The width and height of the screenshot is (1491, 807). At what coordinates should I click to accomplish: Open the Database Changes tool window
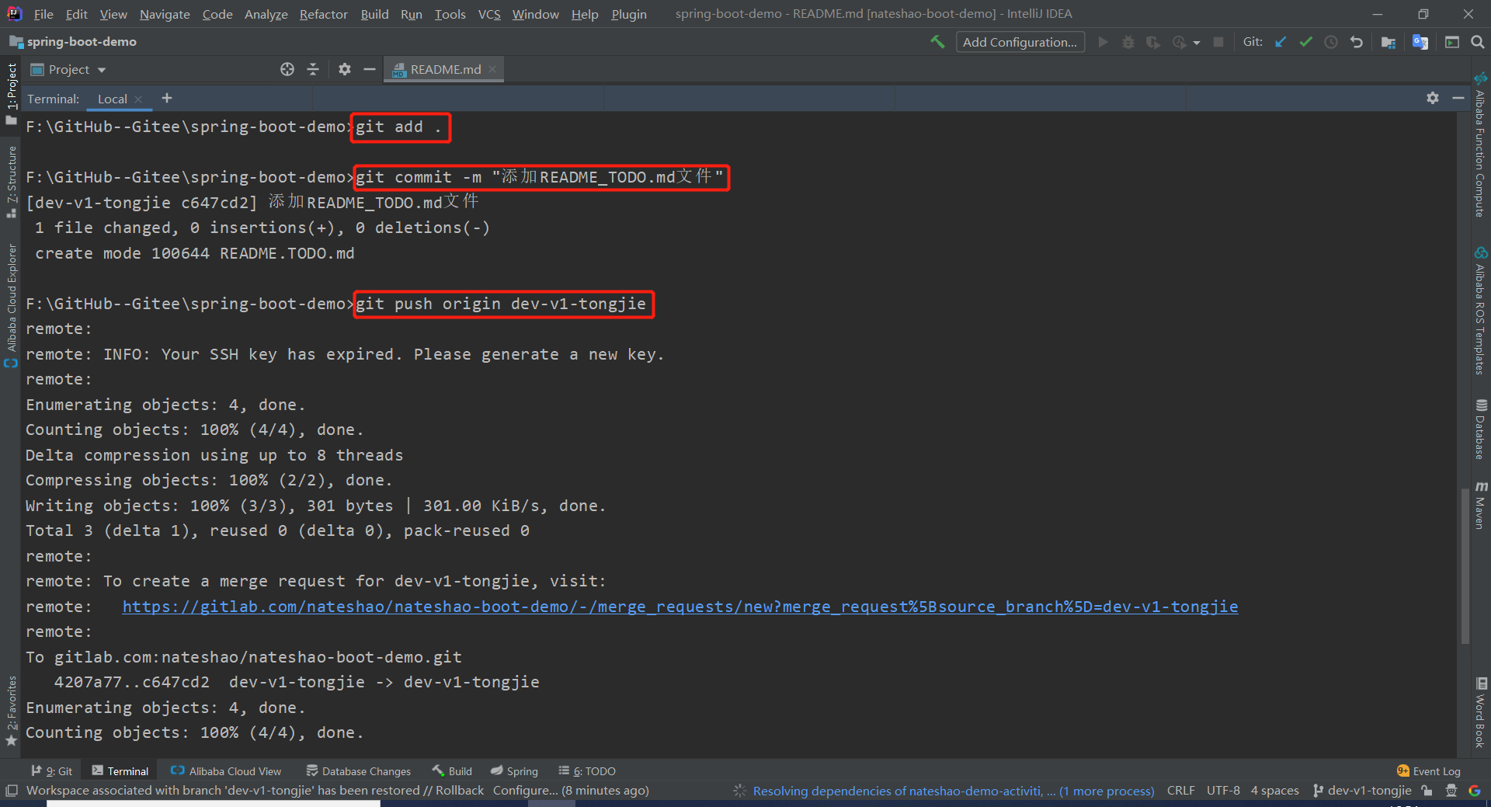[x=359, y=770]
